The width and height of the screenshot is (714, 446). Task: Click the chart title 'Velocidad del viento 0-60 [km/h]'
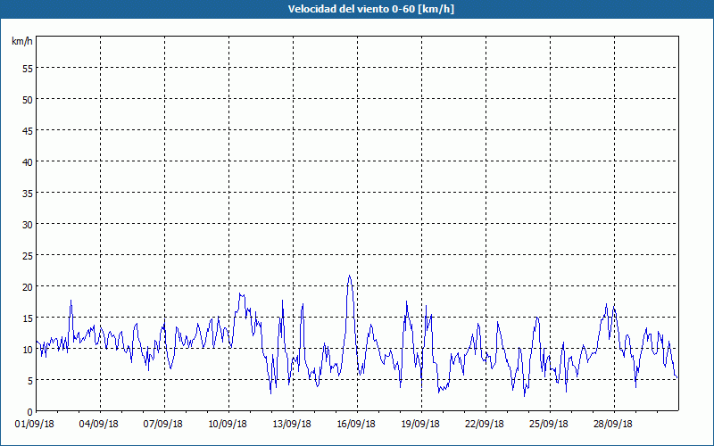370,9
